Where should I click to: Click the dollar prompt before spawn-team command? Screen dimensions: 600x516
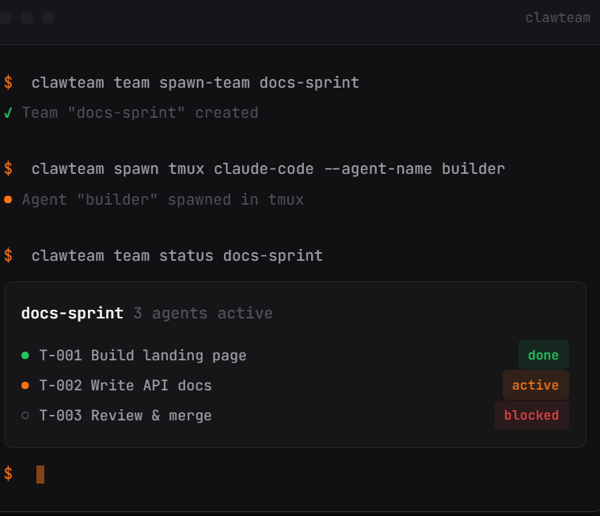[8, 83]
